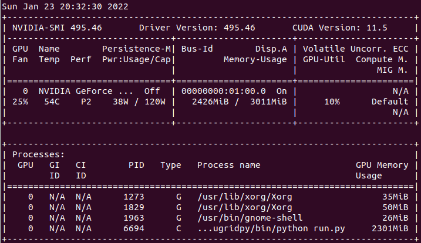Click PID 1829
Image resolution: width=421 pixels, height=243 pixels.
134,208
